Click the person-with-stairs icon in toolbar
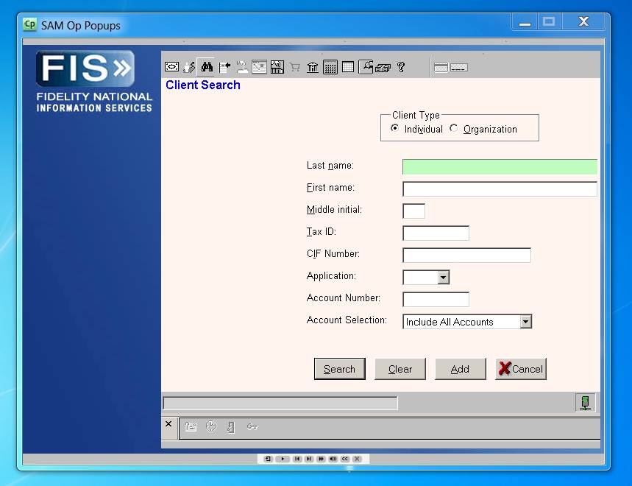 pyautogui.click(x=189, y=67)
